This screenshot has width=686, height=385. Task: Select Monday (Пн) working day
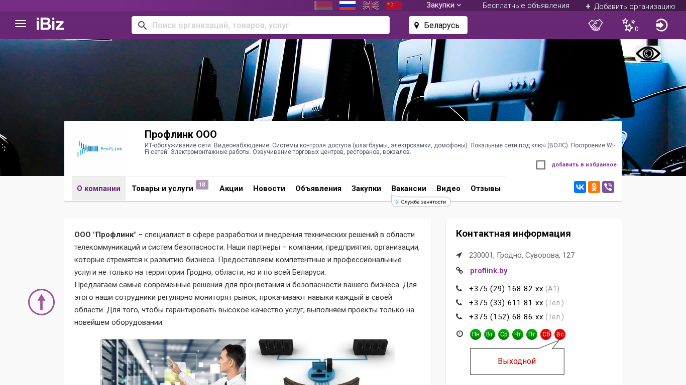click(x=476, y=334)
